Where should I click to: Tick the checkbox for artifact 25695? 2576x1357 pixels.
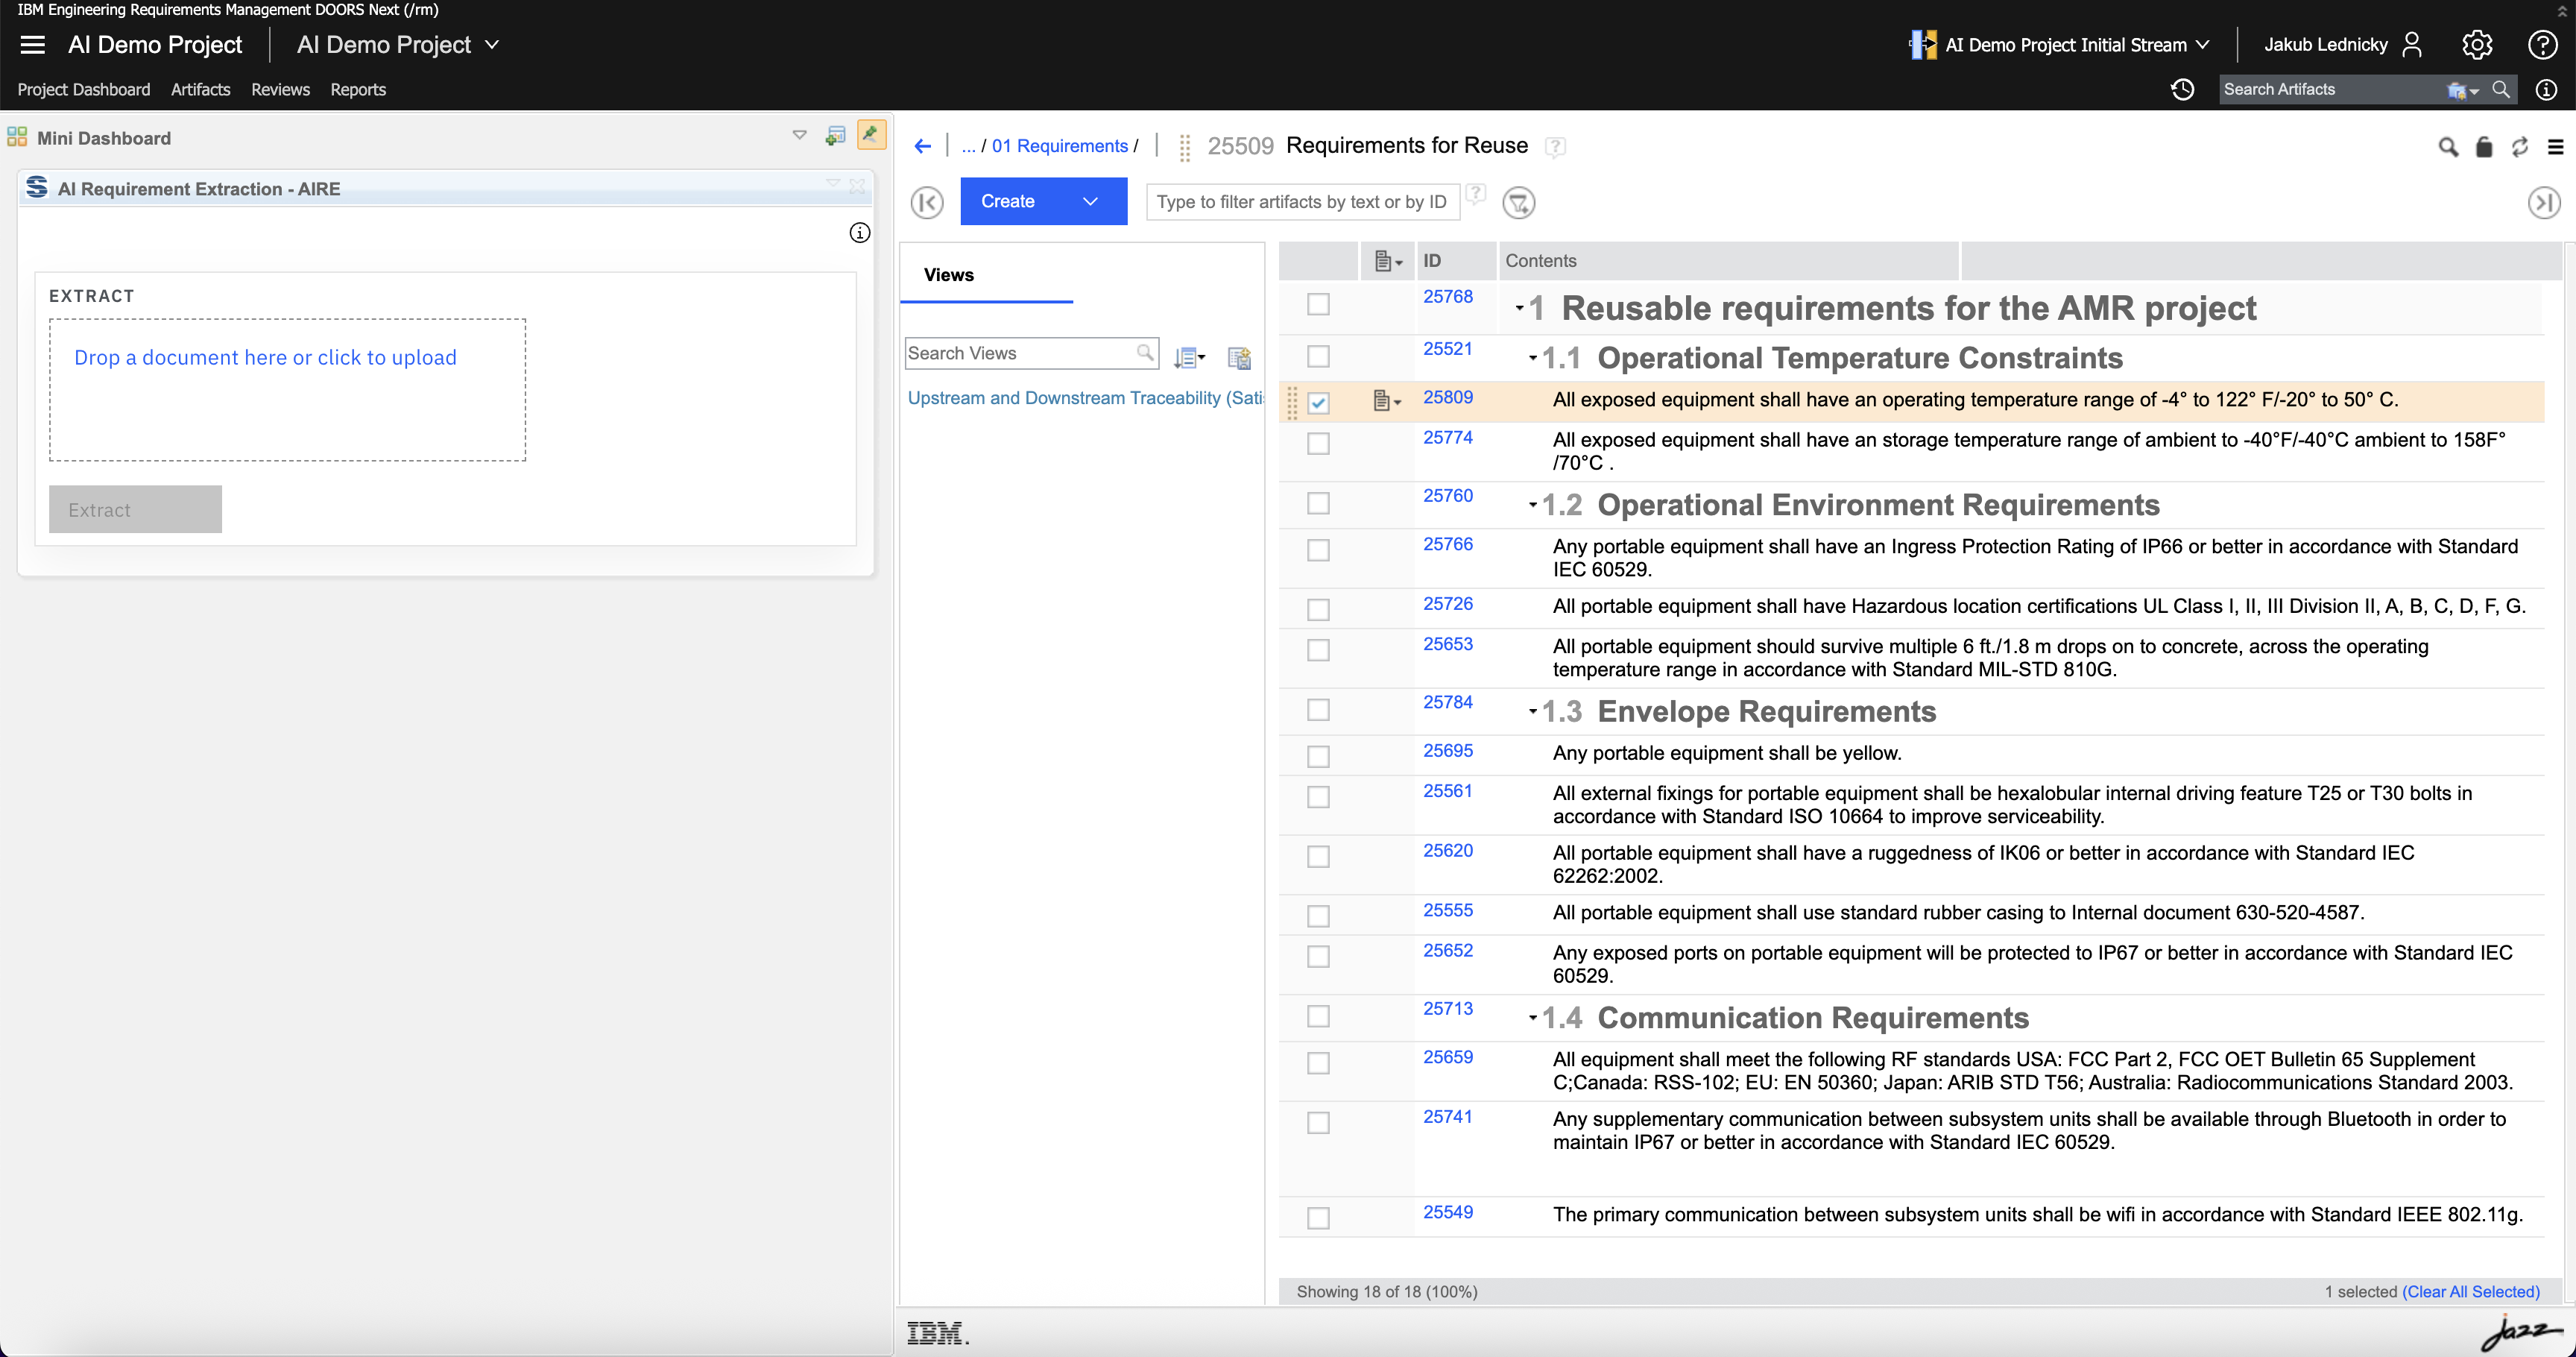pyautogui.click(x=1318, y=756)
